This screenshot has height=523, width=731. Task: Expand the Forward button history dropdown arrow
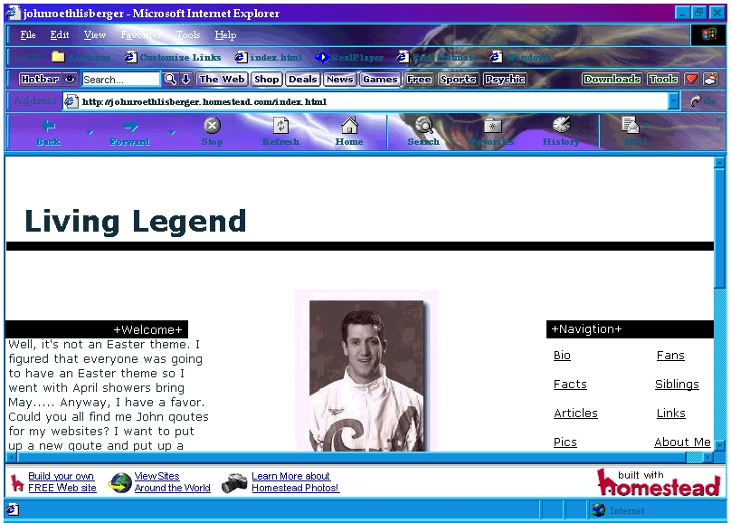(172, 132)
